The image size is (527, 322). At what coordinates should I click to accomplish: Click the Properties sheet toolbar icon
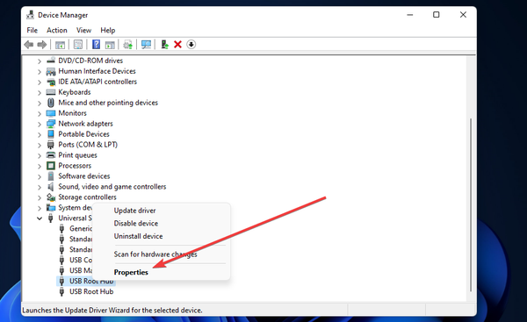[78, 45]
